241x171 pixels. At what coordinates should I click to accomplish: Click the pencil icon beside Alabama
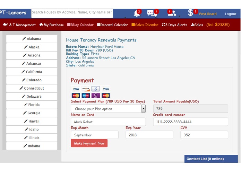(24, 39)
